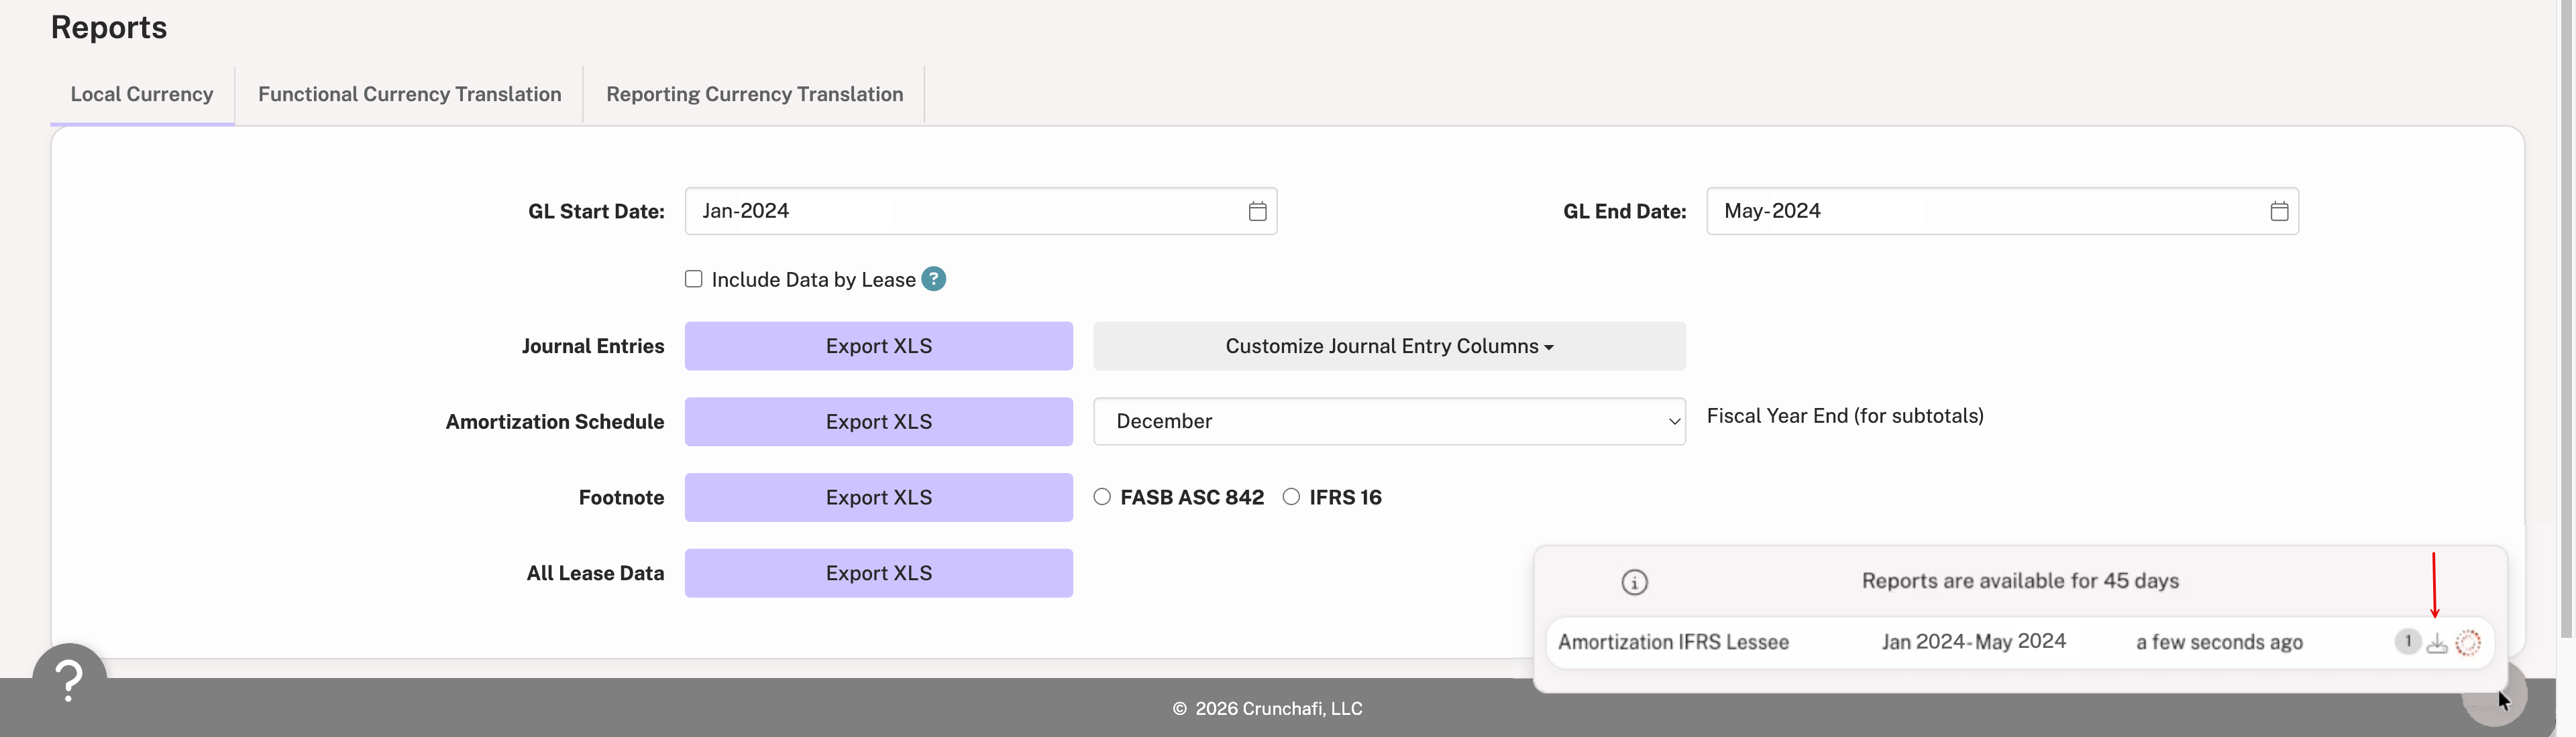Image resolution: width=2576 pixels, height=737 pixels.
Task: Open the round help widget with question mark
Action: click(x=69, y=680)
